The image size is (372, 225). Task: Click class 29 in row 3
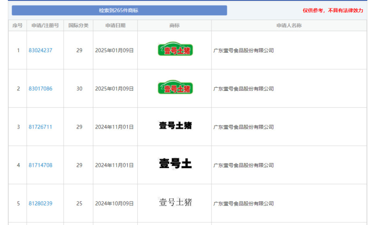(x=79, y=127)
